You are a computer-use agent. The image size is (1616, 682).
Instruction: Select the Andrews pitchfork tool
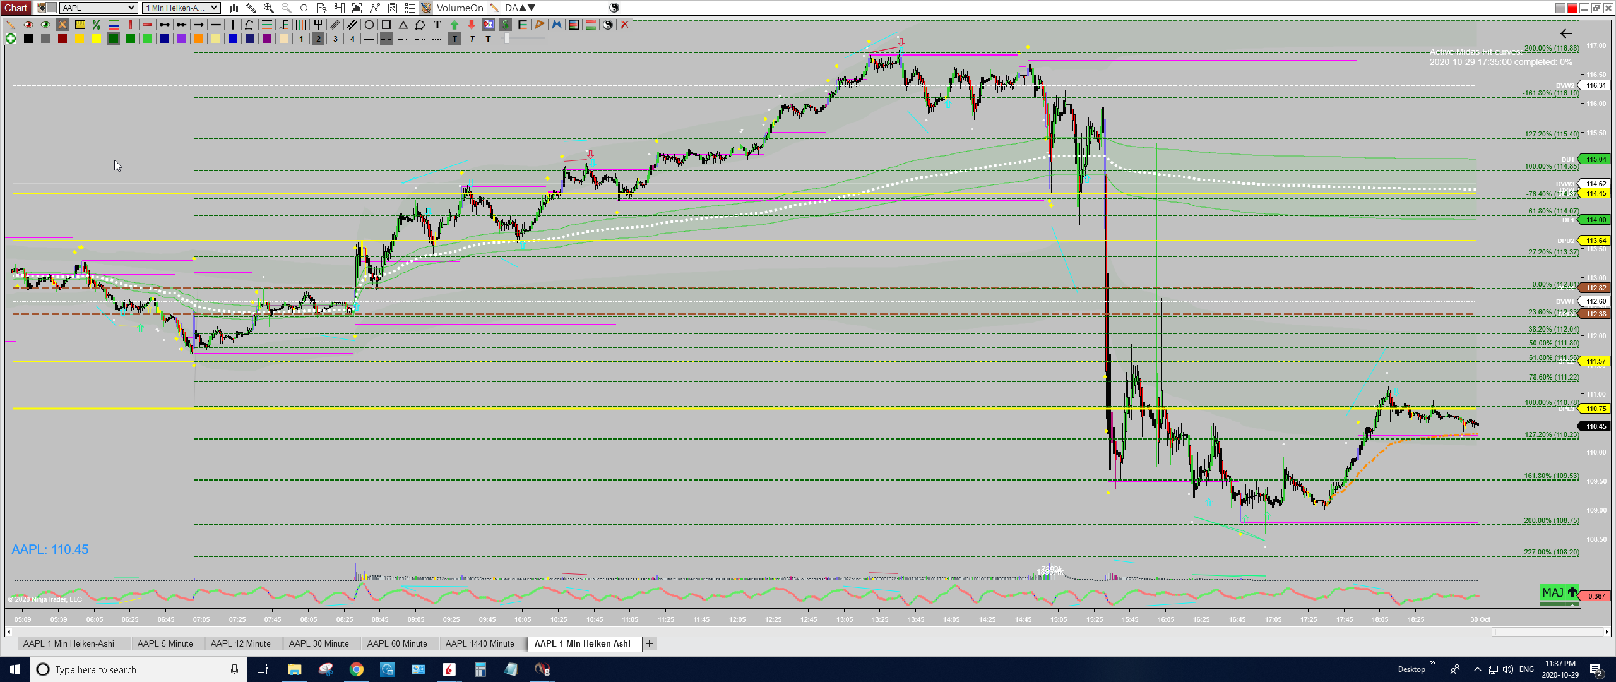(x=318, y=25)
